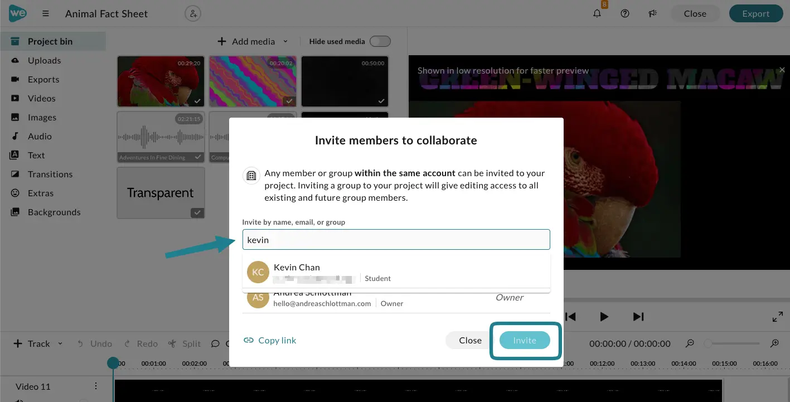Click the KC avatar for Kevin Chan
The image size is (790, 402).
tap(258, 272)
